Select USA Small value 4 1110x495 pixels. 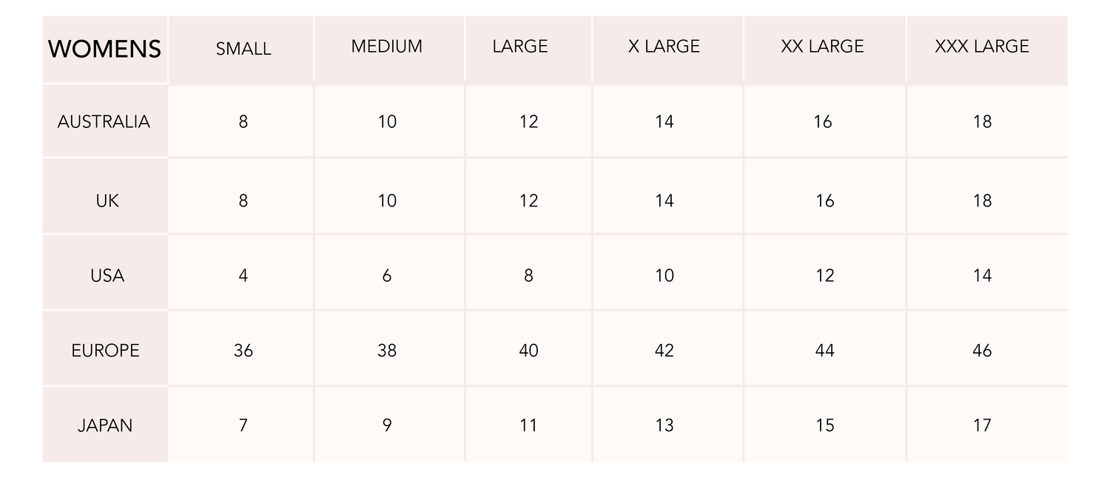[243, 276]
